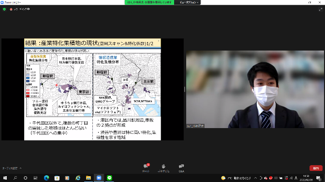Click the red Leave button
Viewport: 325px width, 182px height.
[316, 168]
